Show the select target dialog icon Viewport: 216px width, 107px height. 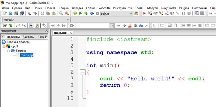point(136,13)
